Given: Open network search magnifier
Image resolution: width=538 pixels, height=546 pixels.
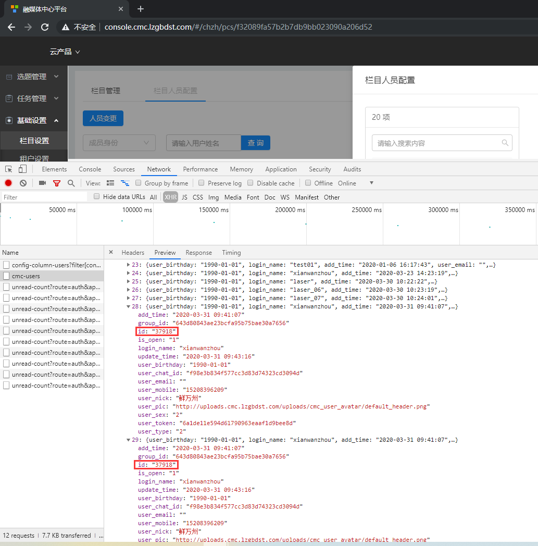Looking at the screenshot, I should 71,183.
